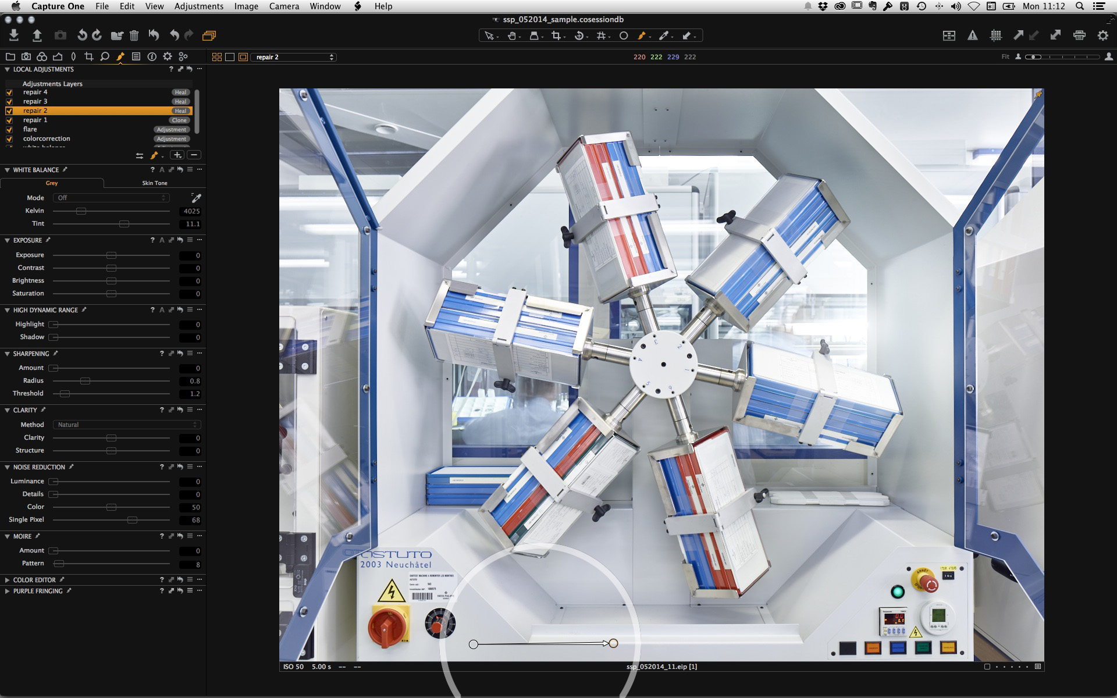Expand the Purple Fringing panel
The image size is (1117, 698).
coord(7,591)
